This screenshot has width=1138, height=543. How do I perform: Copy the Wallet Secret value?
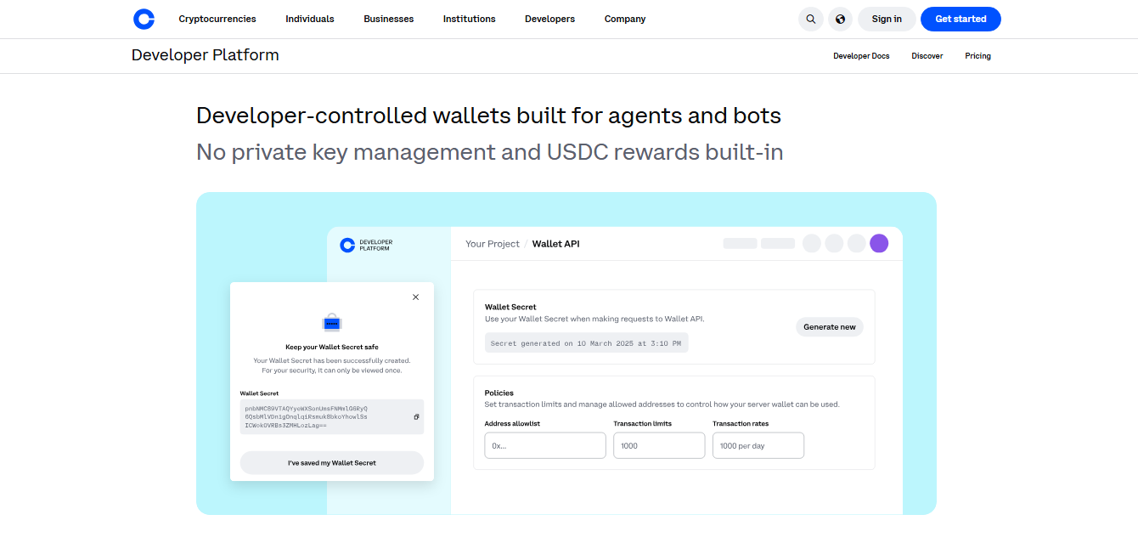(x=415, y=417)
